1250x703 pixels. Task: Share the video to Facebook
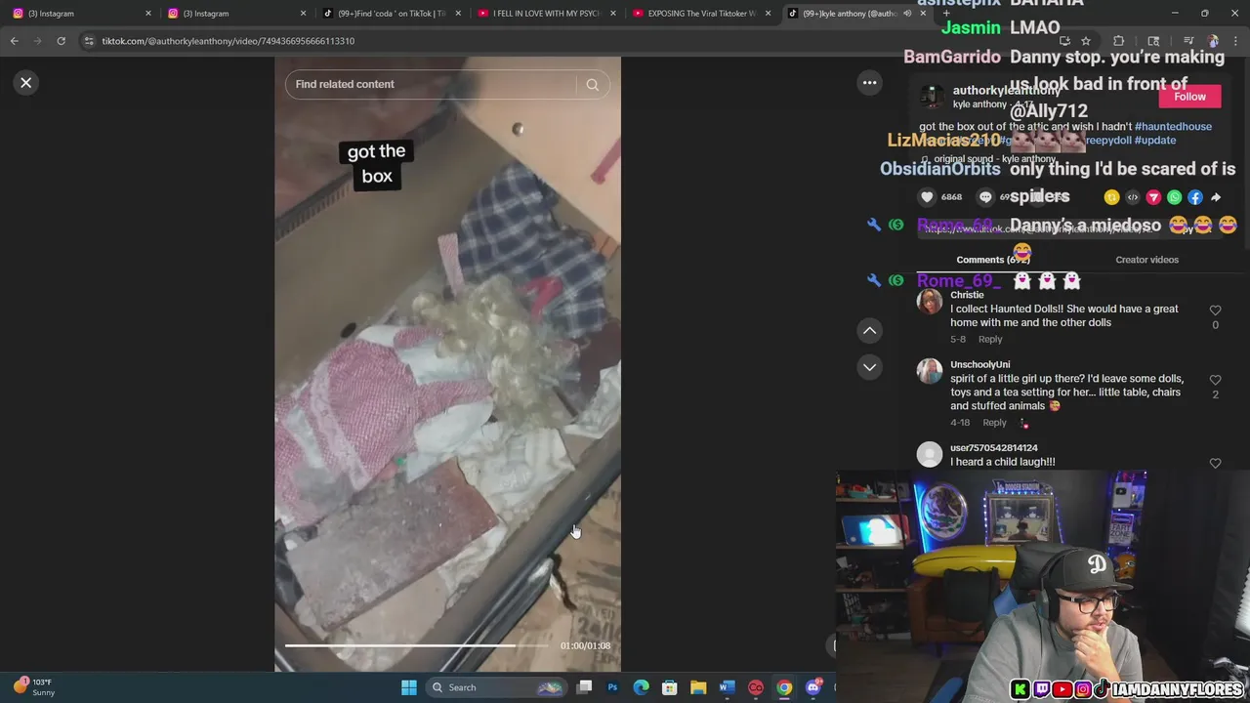tap(1195, 197)
